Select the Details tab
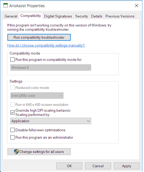The image size is (144, 172). [97, 16]
